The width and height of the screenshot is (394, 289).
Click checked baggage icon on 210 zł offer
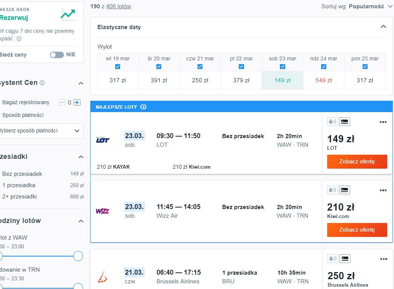click(332, 190)
